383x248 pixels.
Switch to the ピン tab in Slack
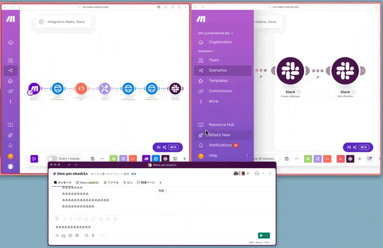tap(128, 183)
